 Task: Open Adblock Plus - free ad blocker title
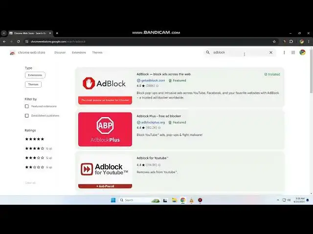(x=159, y=116)
